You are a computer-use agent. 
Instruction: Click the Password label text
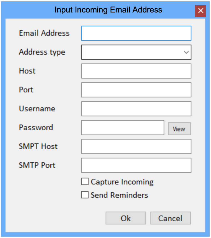36,128
